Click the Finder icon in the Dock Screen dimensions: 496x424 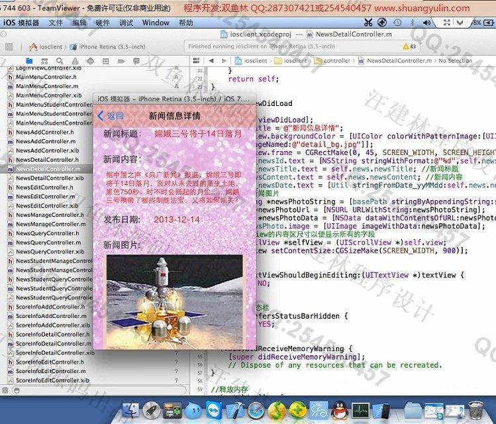[131, 411]
